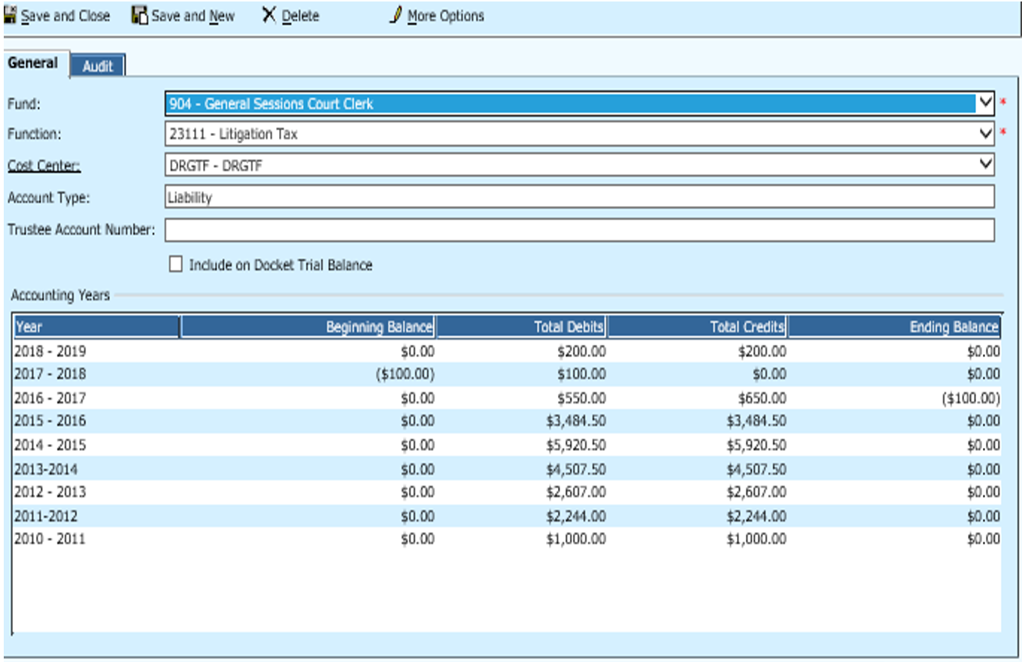
Task: Sort by Total Credits column header
Action: point(698,327)
